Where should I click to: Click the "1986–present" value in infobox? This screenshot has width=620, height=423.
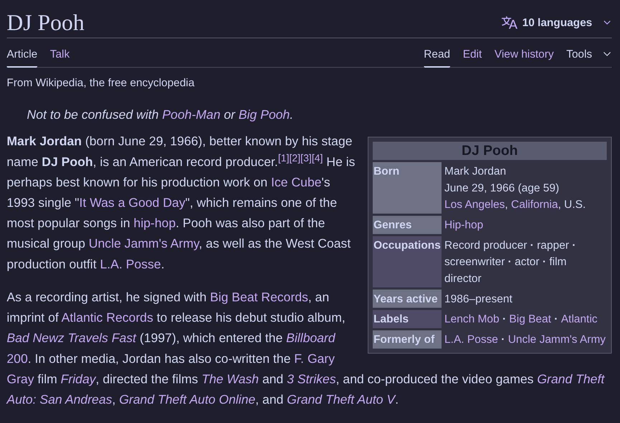coord(478,299)
